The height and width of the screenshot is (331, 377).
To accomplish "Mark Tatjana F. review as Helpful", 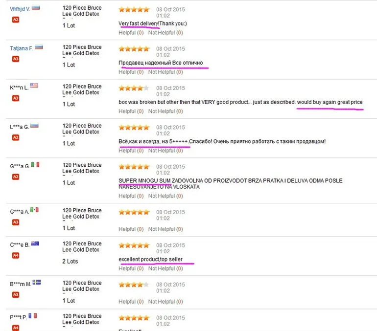I will click(x=131, y=72).
